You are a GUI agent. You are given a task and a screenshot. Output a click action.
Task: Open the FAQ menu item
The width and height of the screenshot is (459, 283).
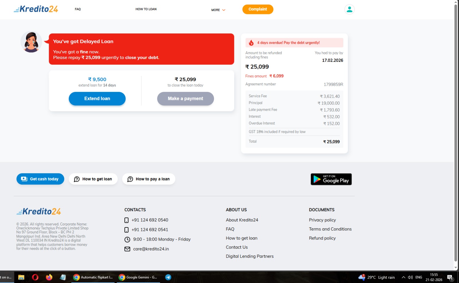78,9
